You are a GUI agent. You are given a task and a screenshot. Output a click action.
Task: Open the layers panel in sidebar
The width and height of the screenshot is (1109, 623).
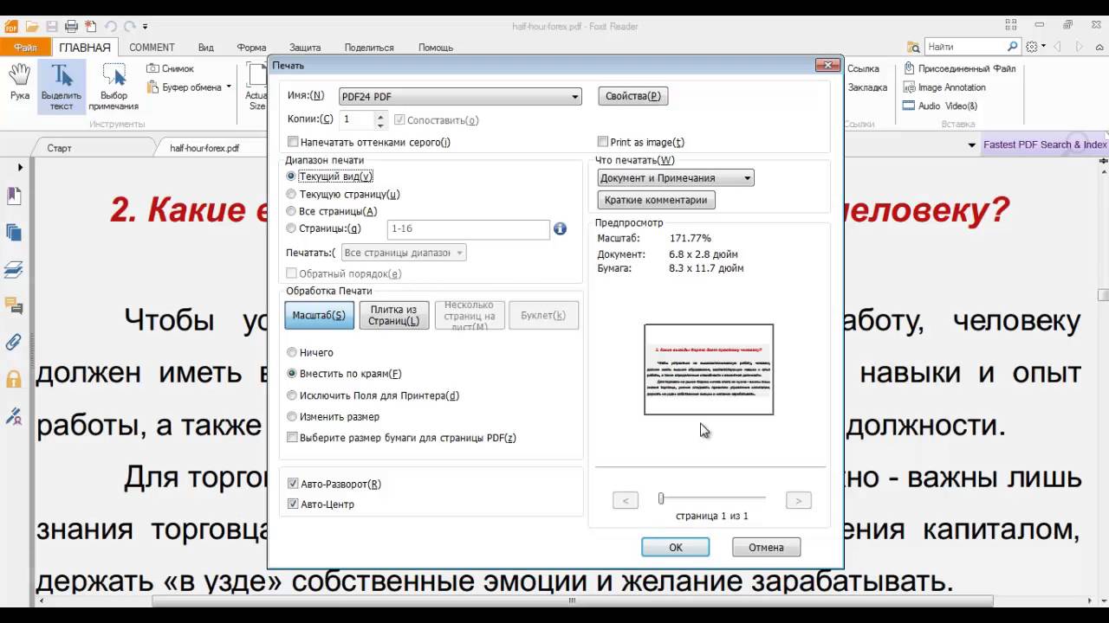click(14, 270)
